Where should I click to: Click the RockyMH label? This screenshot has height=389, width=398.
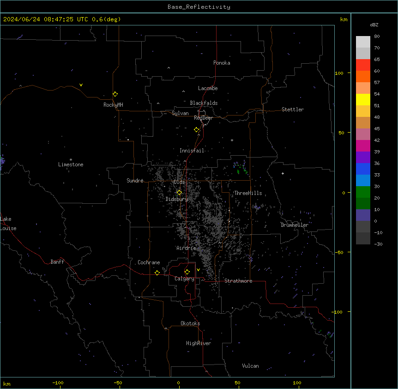coord(113,105)
